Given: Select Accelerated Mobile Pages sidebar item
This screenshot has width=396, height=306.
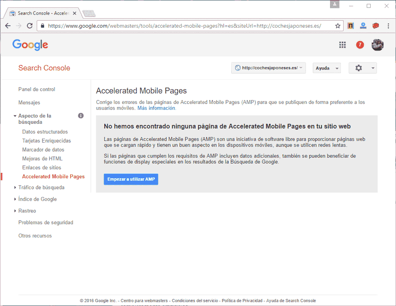Looking at the screenshot, I should coord(53,176).
